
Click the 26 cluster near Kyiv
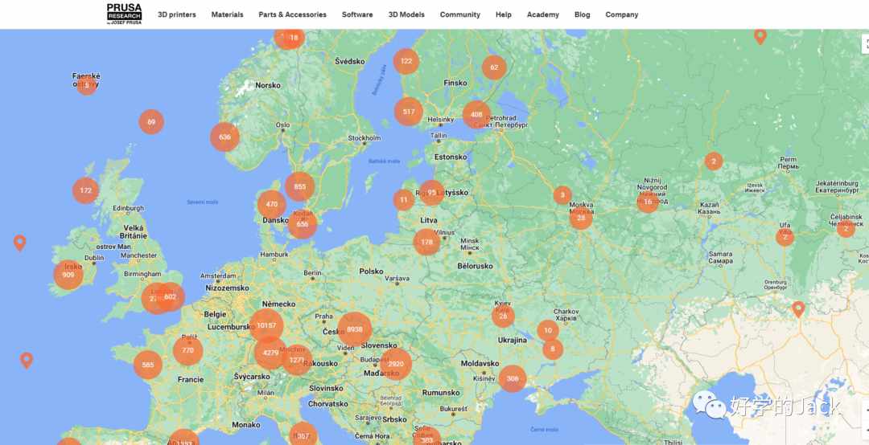[503, 316]
